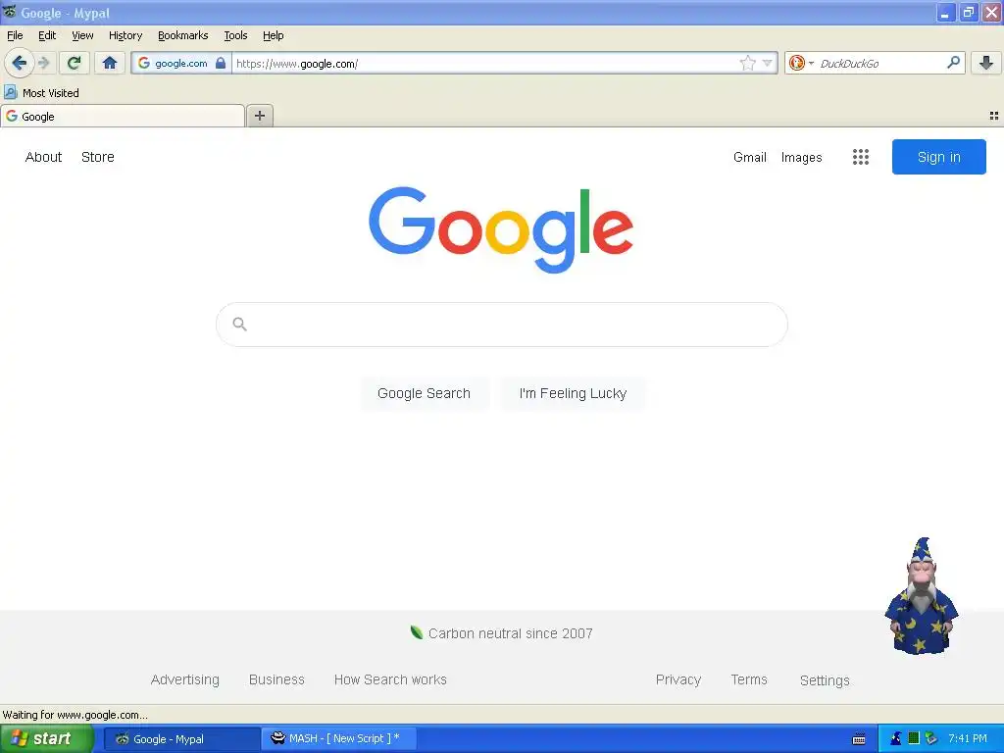Viewport: 1004px width, 753px height.
Task: Click the padlock site security icon
Action: point(221,63)
